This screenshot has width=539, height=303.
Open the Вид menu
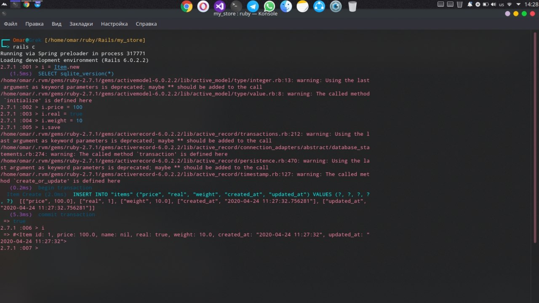tap(56, 24)
